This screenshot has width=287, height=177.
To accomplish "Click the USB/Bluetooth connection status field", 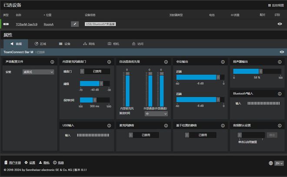I will (100, 24).
